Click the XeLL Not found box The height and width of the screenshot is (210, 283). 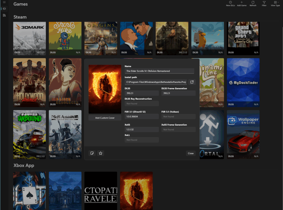pos(142,140)
